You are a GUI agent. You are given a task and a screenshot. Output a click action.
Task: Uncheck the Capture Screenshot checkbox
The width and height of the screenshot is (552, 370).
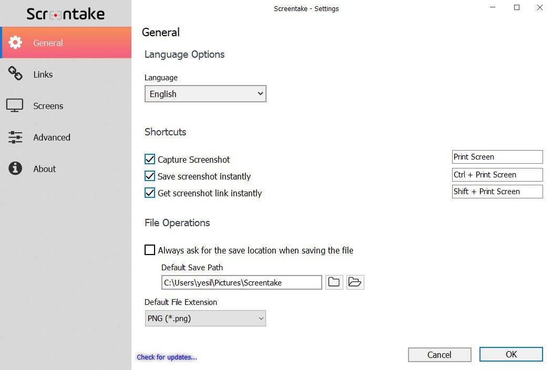tap(150, 159)
